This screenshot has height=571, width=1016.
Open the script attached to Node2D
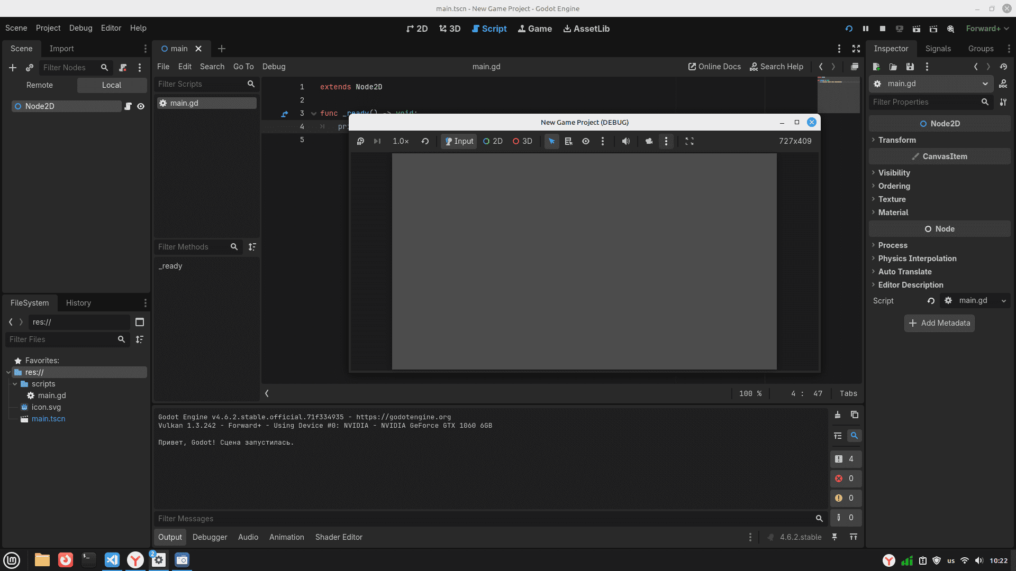coord(128,106)
